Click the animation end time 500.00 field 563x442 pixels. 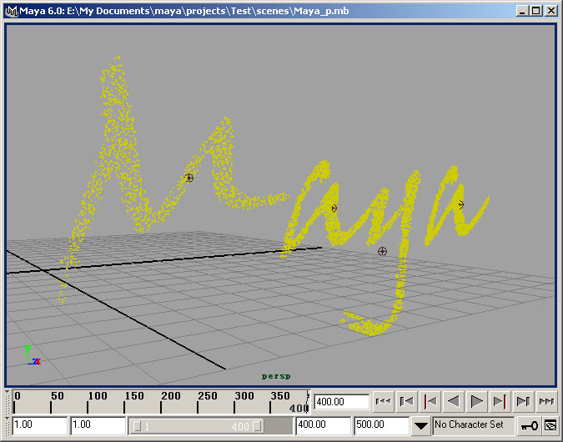[x=382, y=425]
